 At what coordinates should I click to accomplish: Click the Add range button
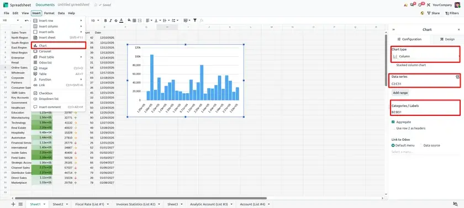[400, 93]
